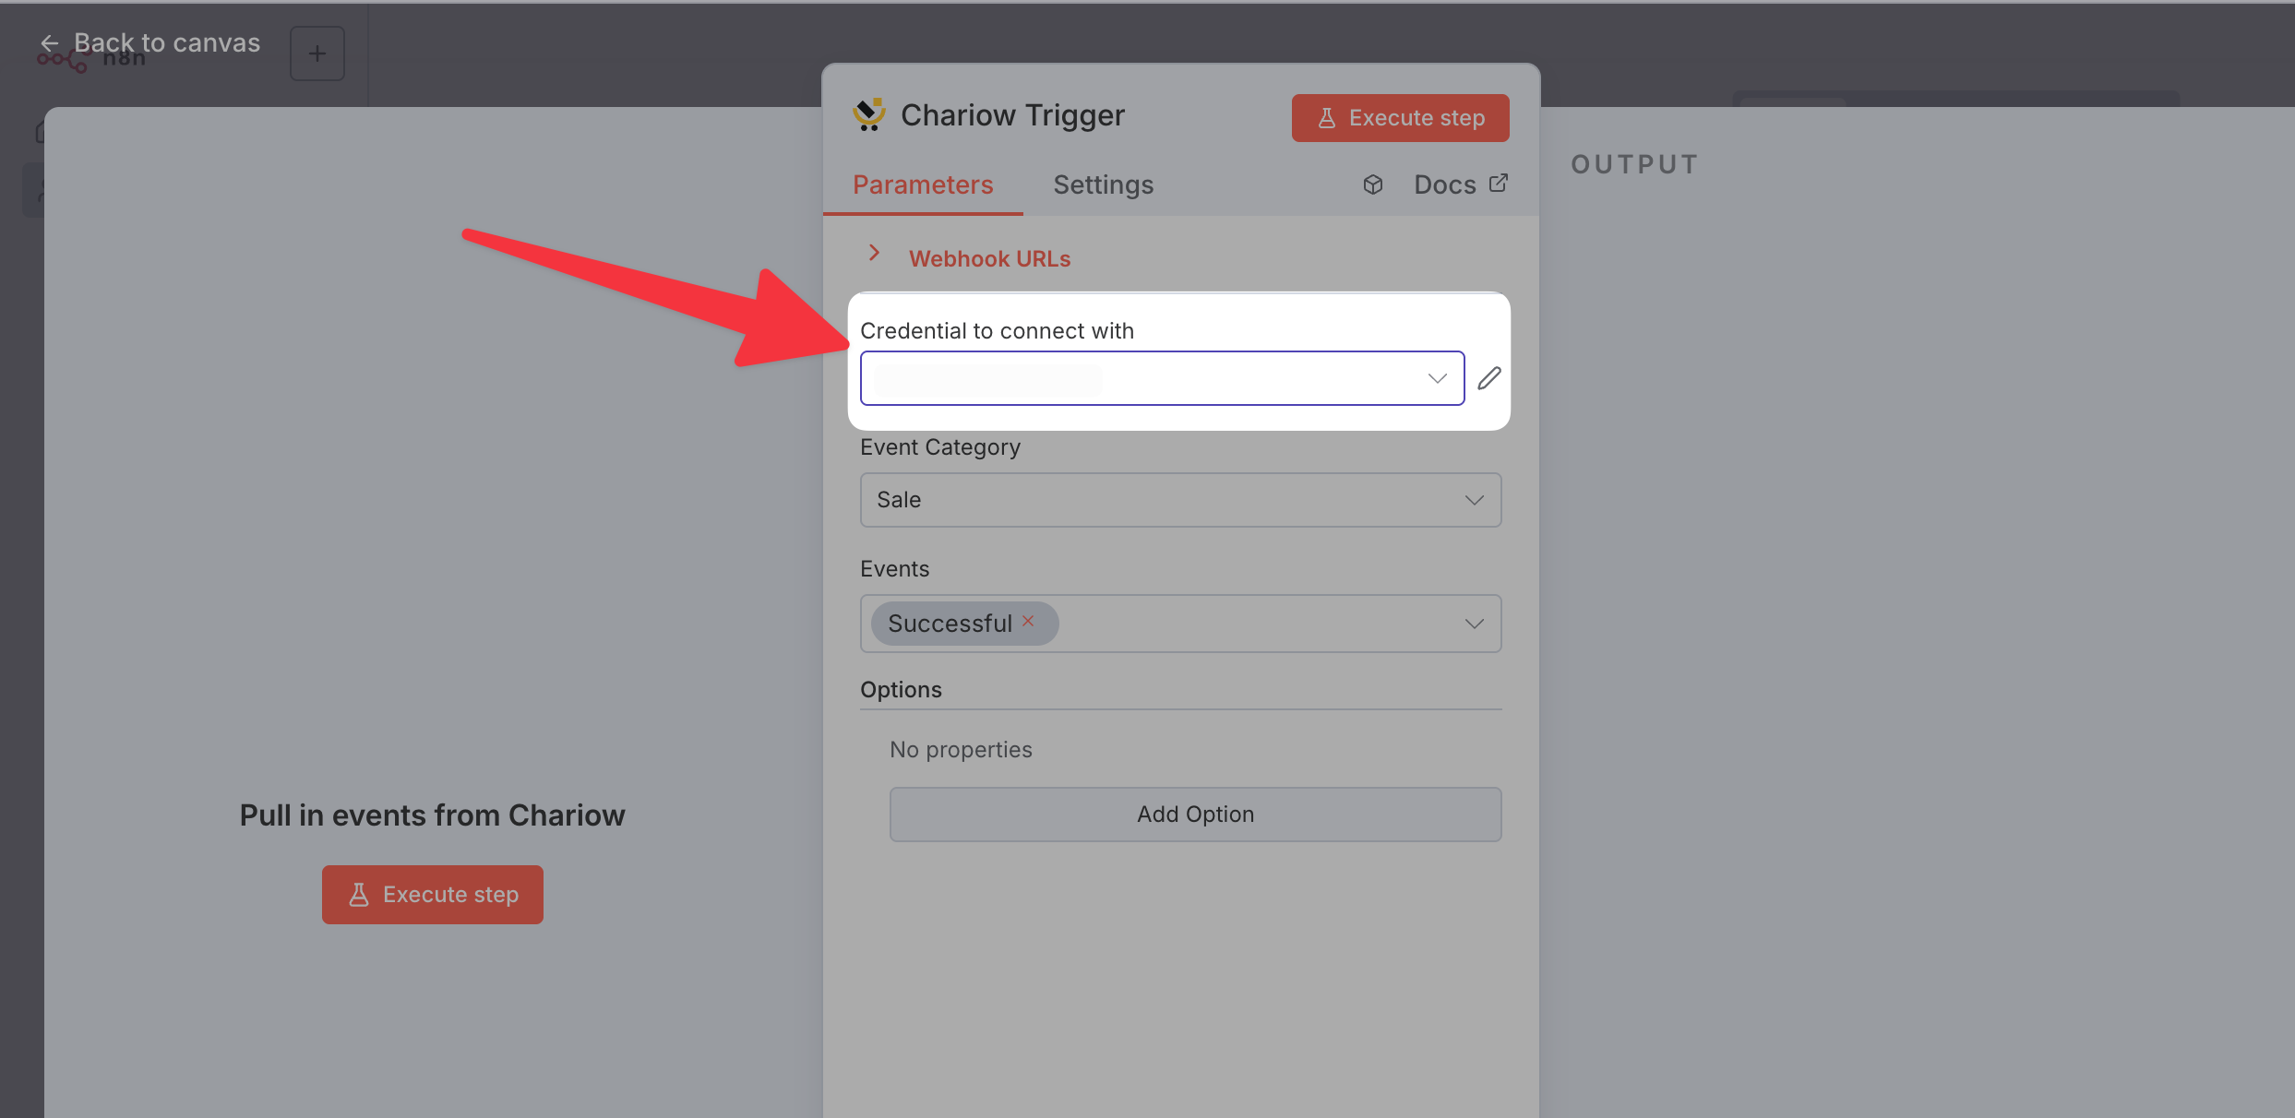Open the Events dropdown arrow
Viewport: 2295px width, 1118px height.
click(x=1474, y=624)
